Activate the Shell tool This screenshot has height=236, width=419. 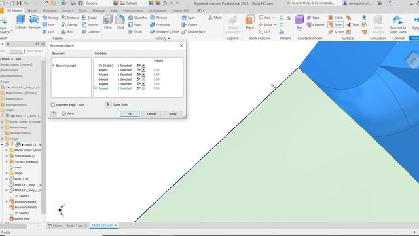pyautogui.click(x=135, y=25)
